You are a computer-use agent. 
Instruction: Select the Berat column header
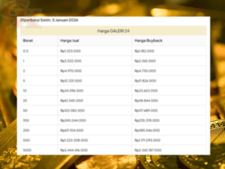28,41
